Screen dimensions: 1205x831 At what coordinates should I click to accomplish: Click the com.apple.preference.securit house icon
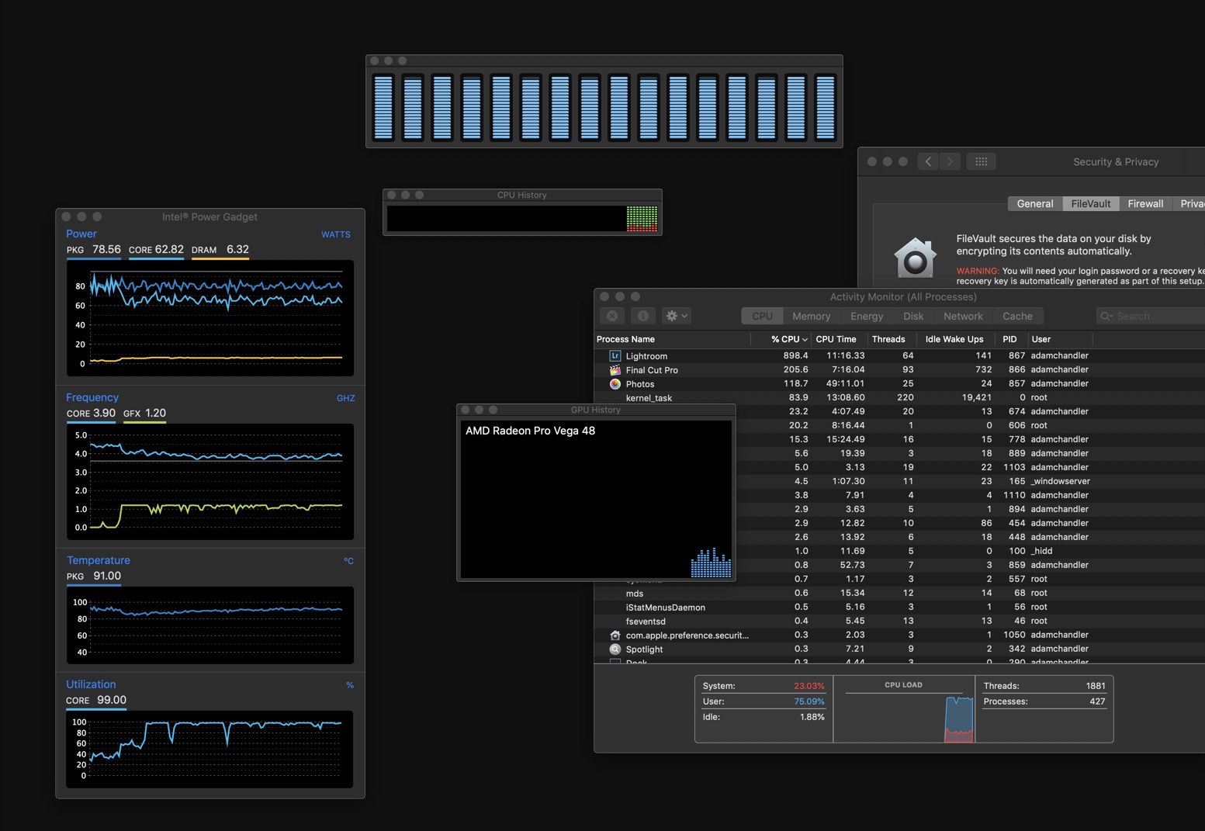(x=615, y=635)
